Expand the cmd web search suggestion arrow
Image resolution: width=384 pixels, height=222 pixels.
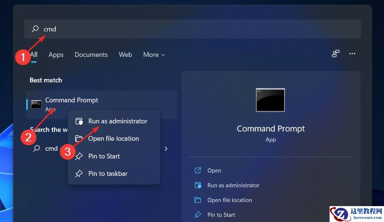pos(166,148)
